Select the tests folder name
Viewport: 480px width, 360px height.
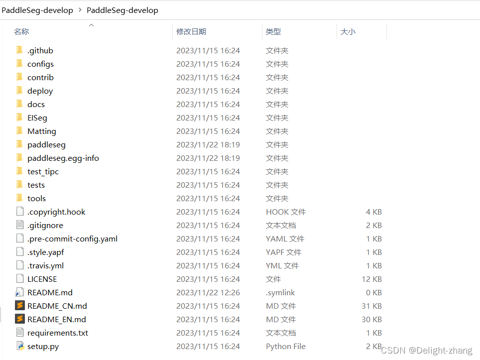click(36, 185)
